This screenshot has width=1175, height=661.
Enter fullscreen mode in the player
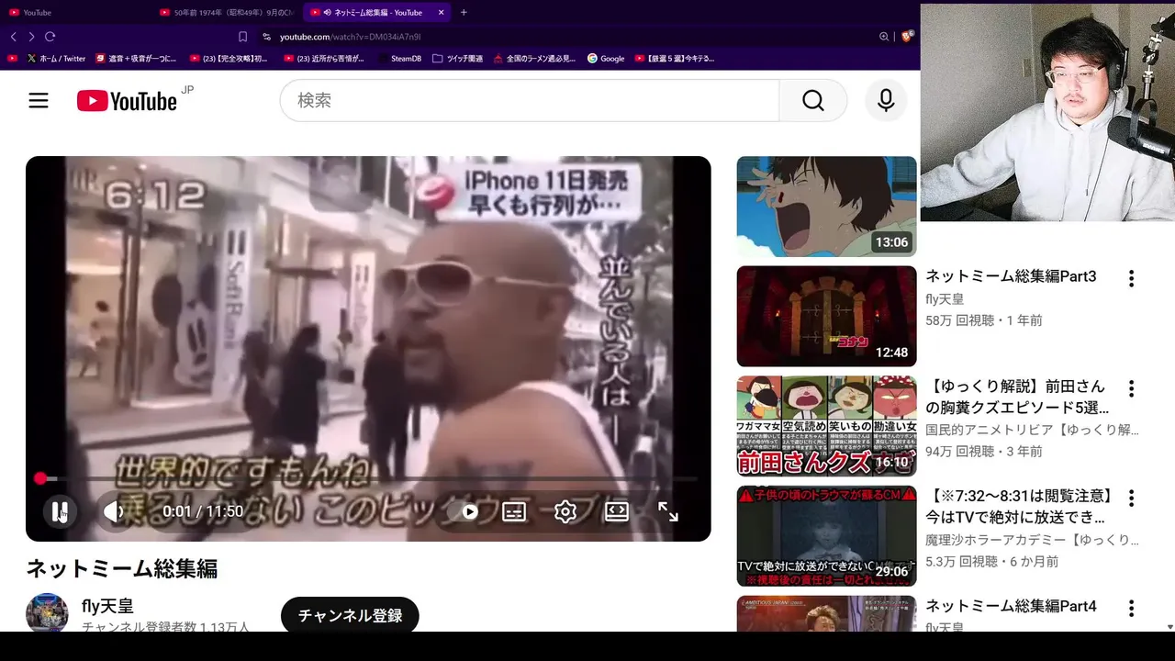click(x=668, y=511)
